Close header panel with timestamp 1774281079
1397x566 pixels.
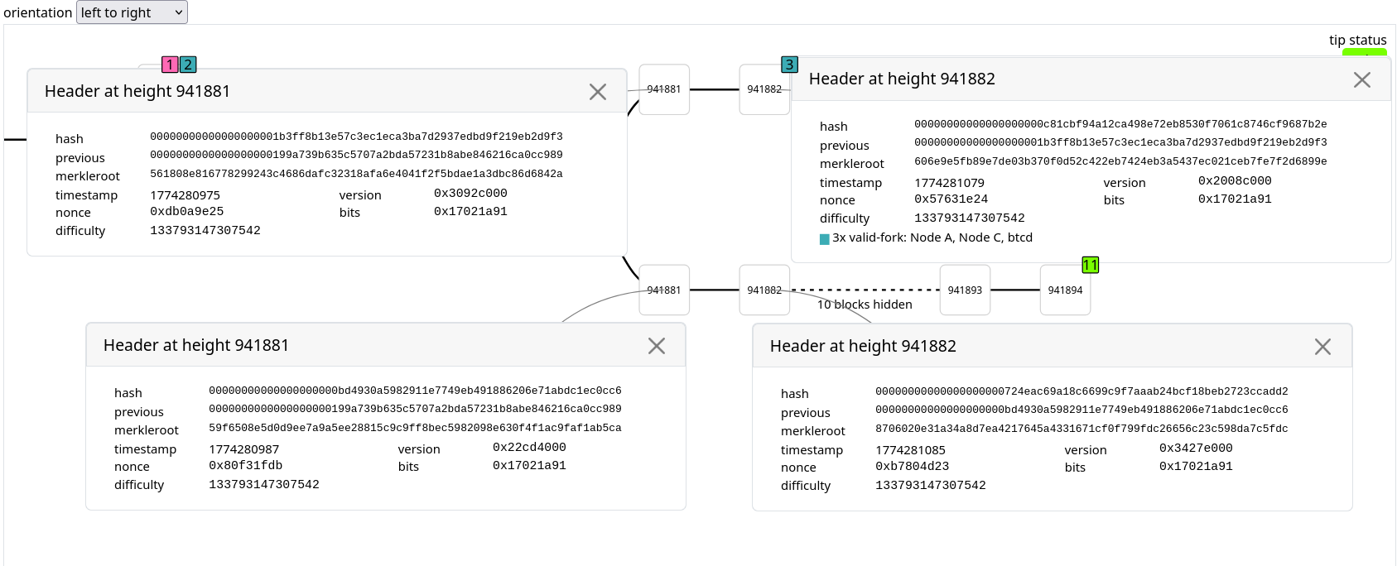tap(1361, 79)
